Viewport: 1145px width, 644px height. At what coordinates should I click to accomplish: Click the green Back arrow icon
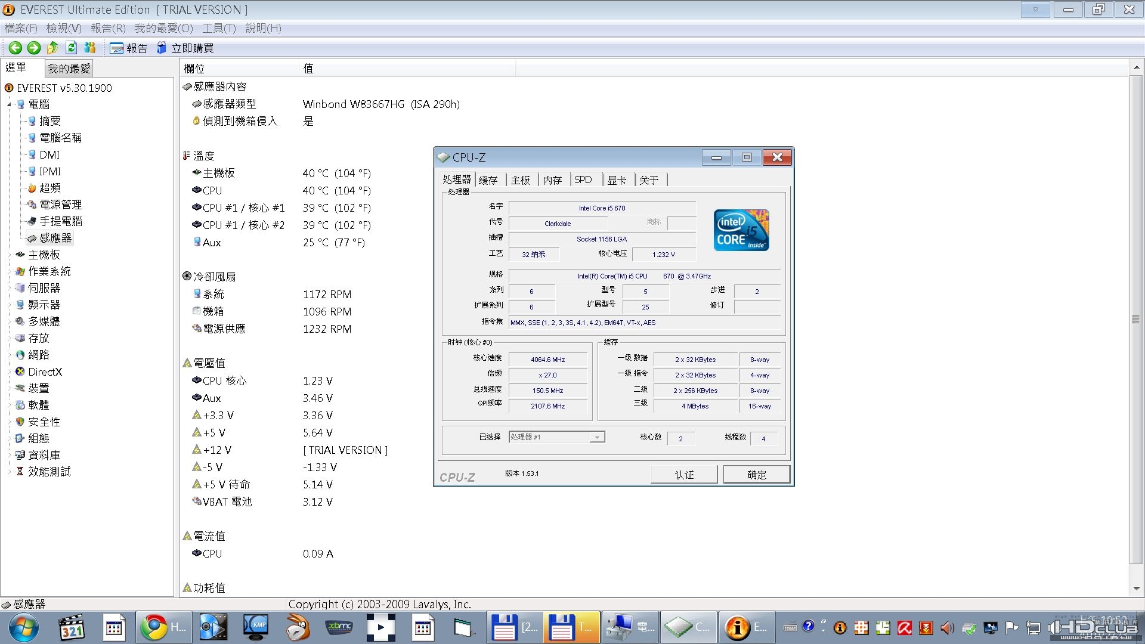(16, 48)
